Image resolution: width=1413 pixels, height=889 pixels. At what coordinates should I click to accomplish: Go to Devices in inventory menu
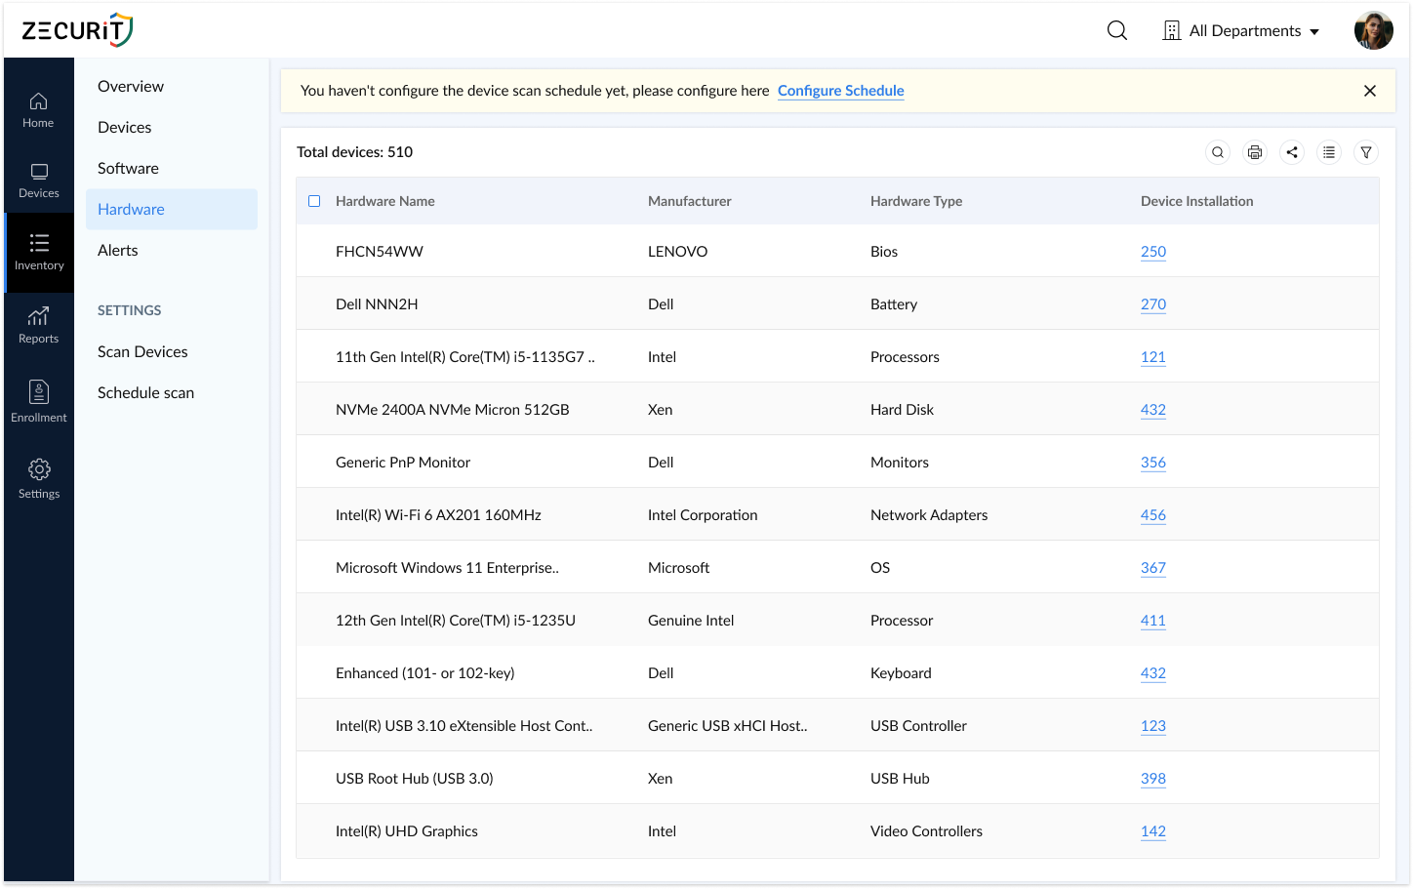(125, 127)
